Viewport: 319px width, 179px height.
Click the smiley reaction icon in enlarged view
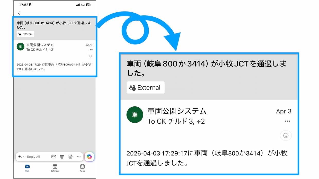pyautogui.click(x=286, y=135)
